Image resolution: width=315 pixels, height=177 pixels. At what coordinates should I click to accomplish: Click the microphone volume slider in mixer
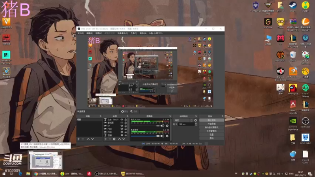(x=145, y=126)
